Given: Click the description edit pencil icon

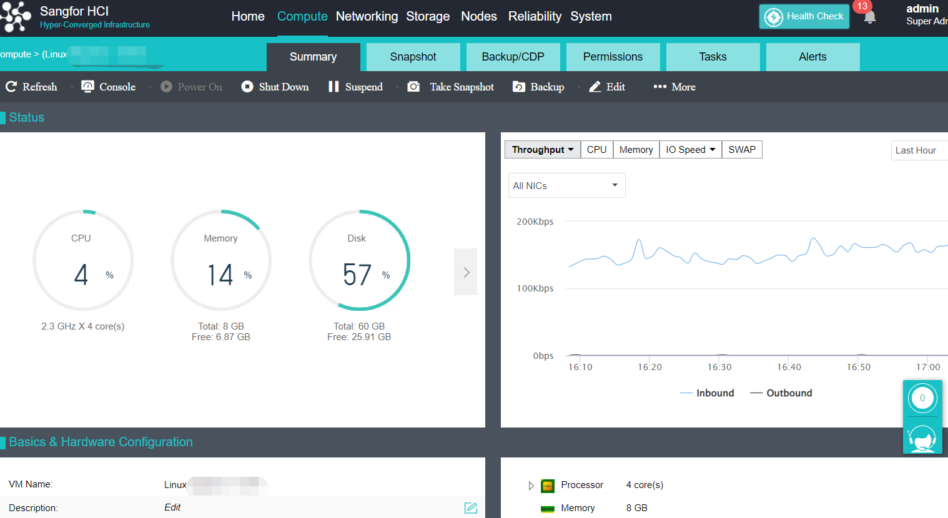Looking at the screenshot, I should point(471,508).
